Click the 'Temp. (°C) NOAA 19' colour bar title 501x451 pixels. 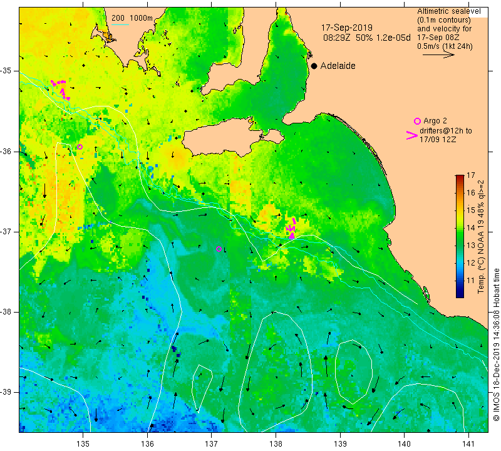point(481,237)
